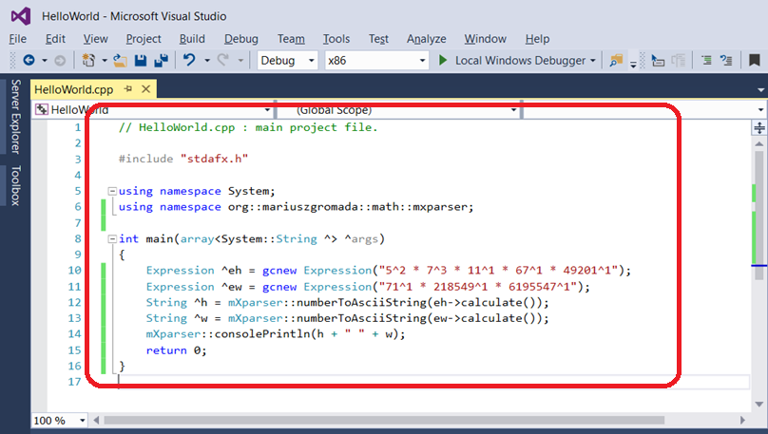Image resolution: width=768 pixels, height=434 pixels.
Task: Open the View menu
Action: point(95,39)
